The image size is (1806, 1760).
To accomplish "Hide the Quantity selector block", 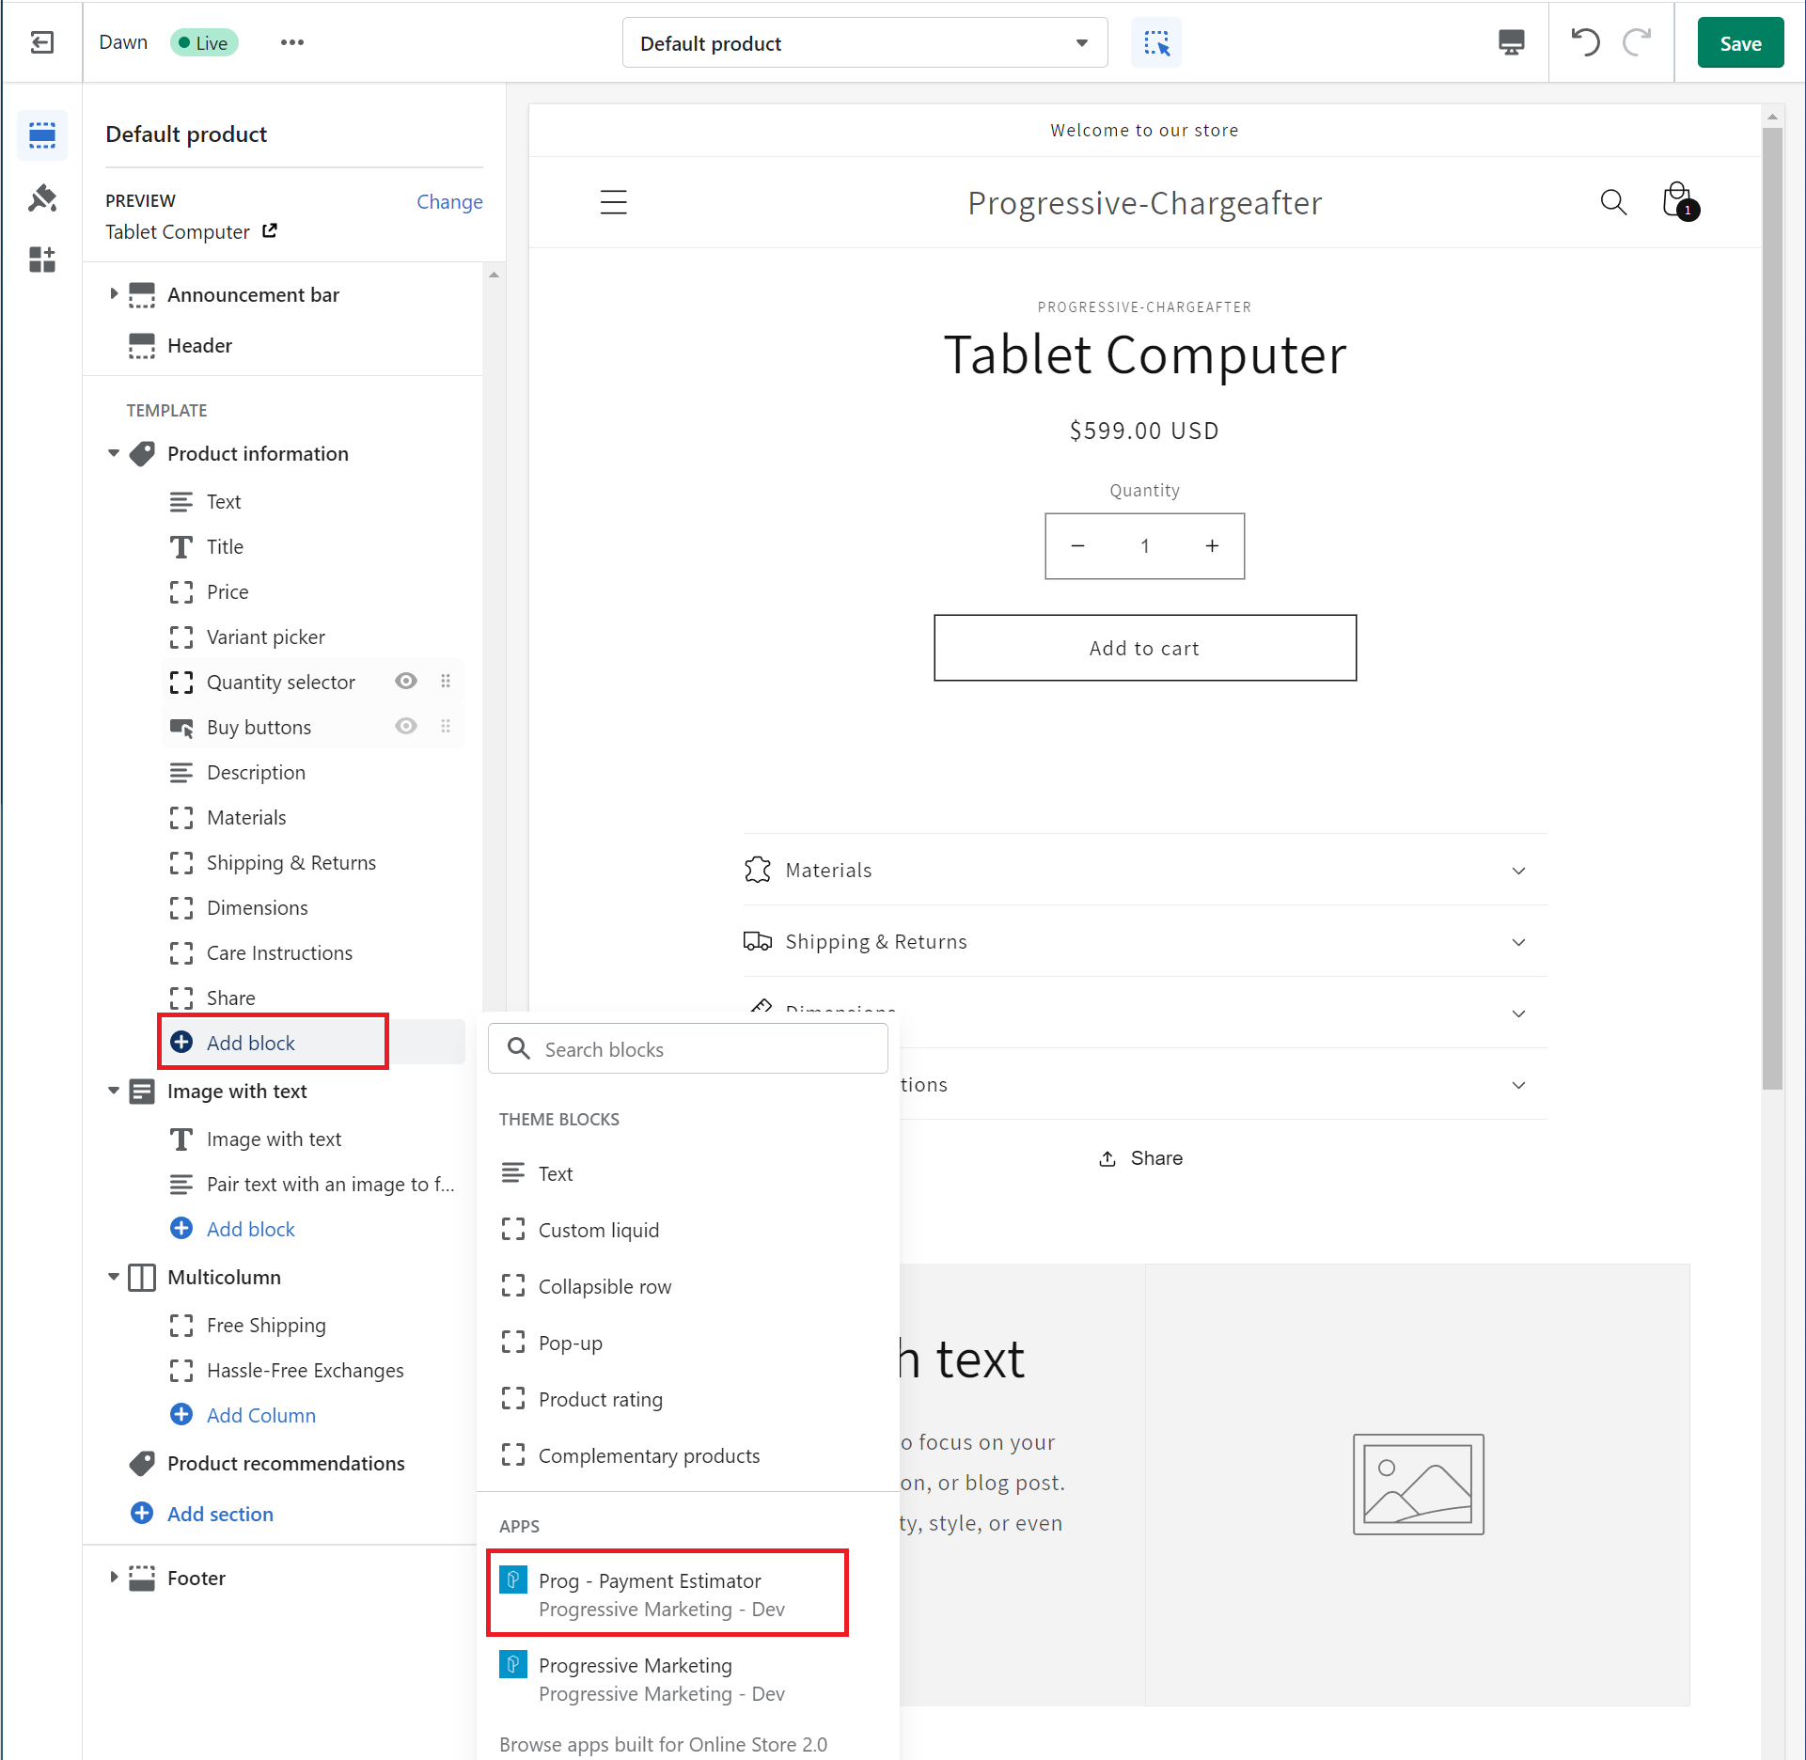I will coord(405,682).
